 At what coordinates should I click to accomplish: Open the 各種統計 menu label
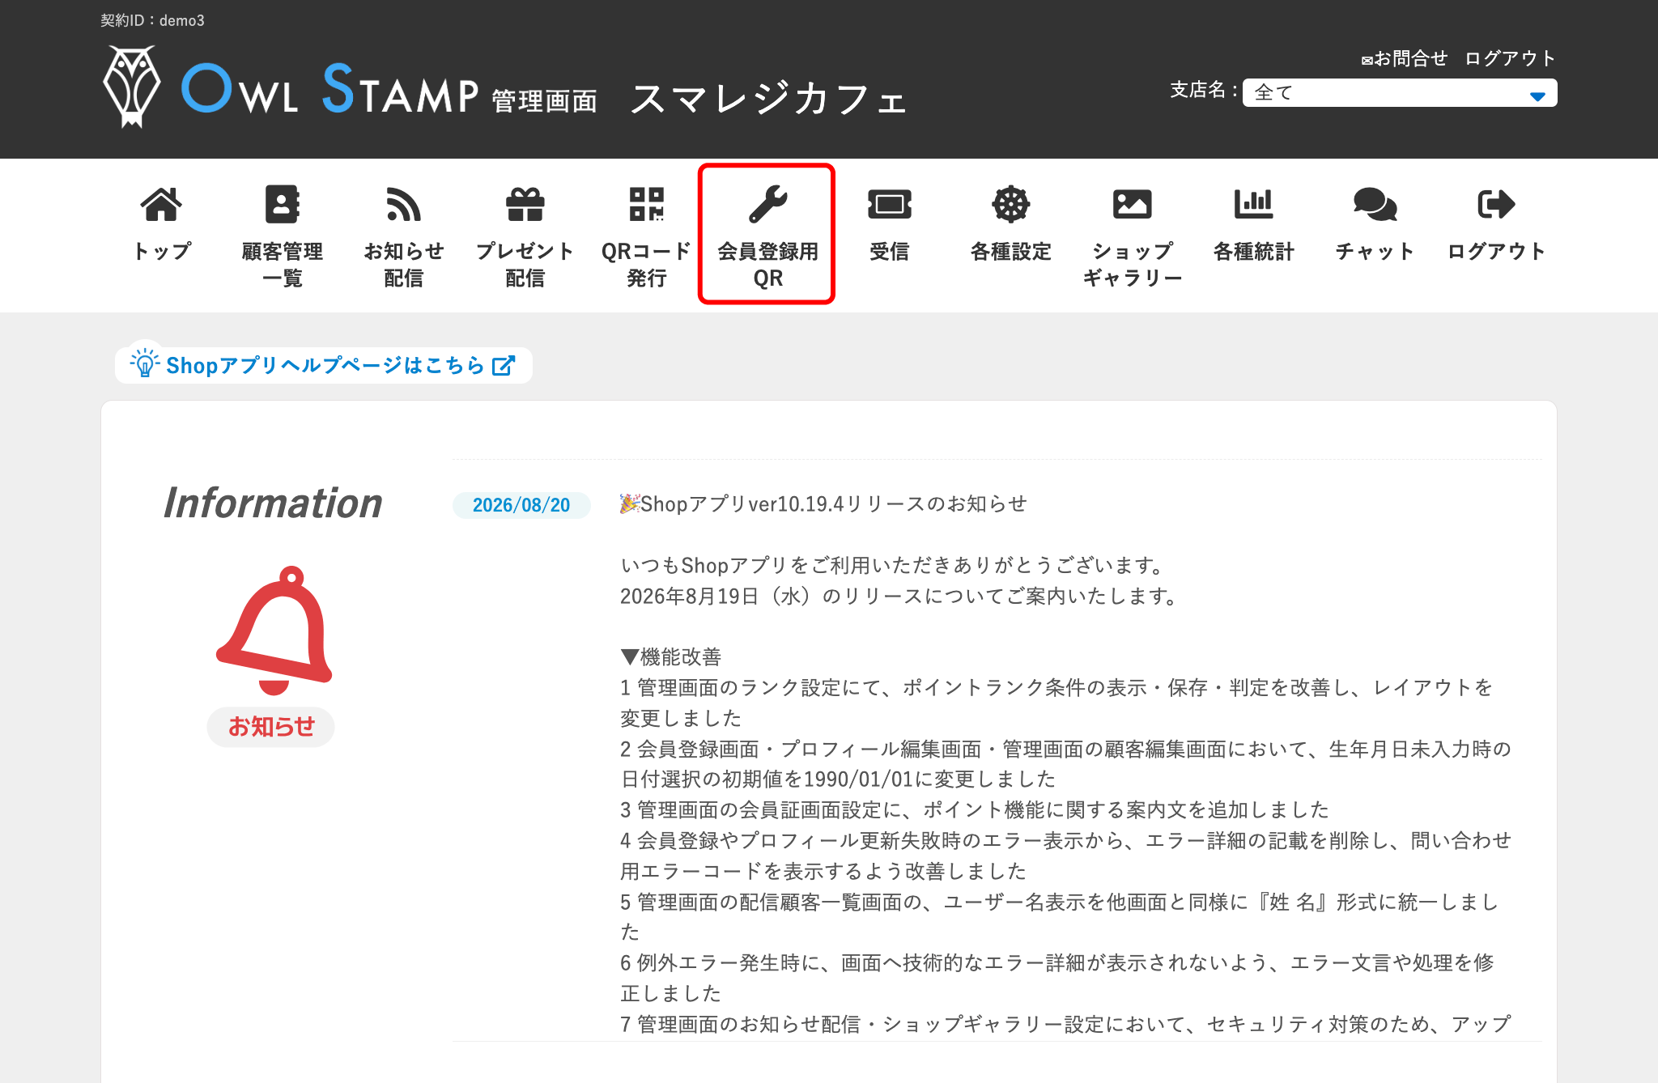click(x=1253, y=251)
